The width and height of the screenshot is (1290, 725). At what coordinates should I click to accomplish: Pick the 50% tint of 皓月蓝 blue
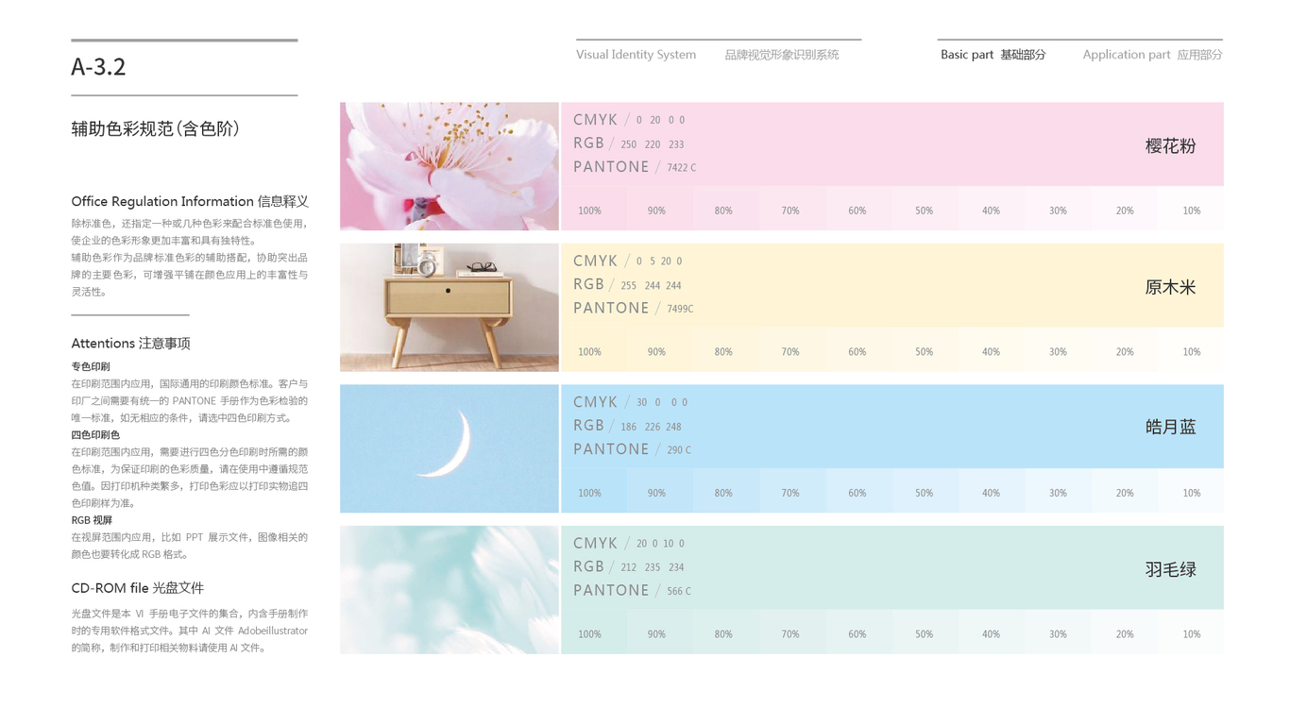(925, 491)
